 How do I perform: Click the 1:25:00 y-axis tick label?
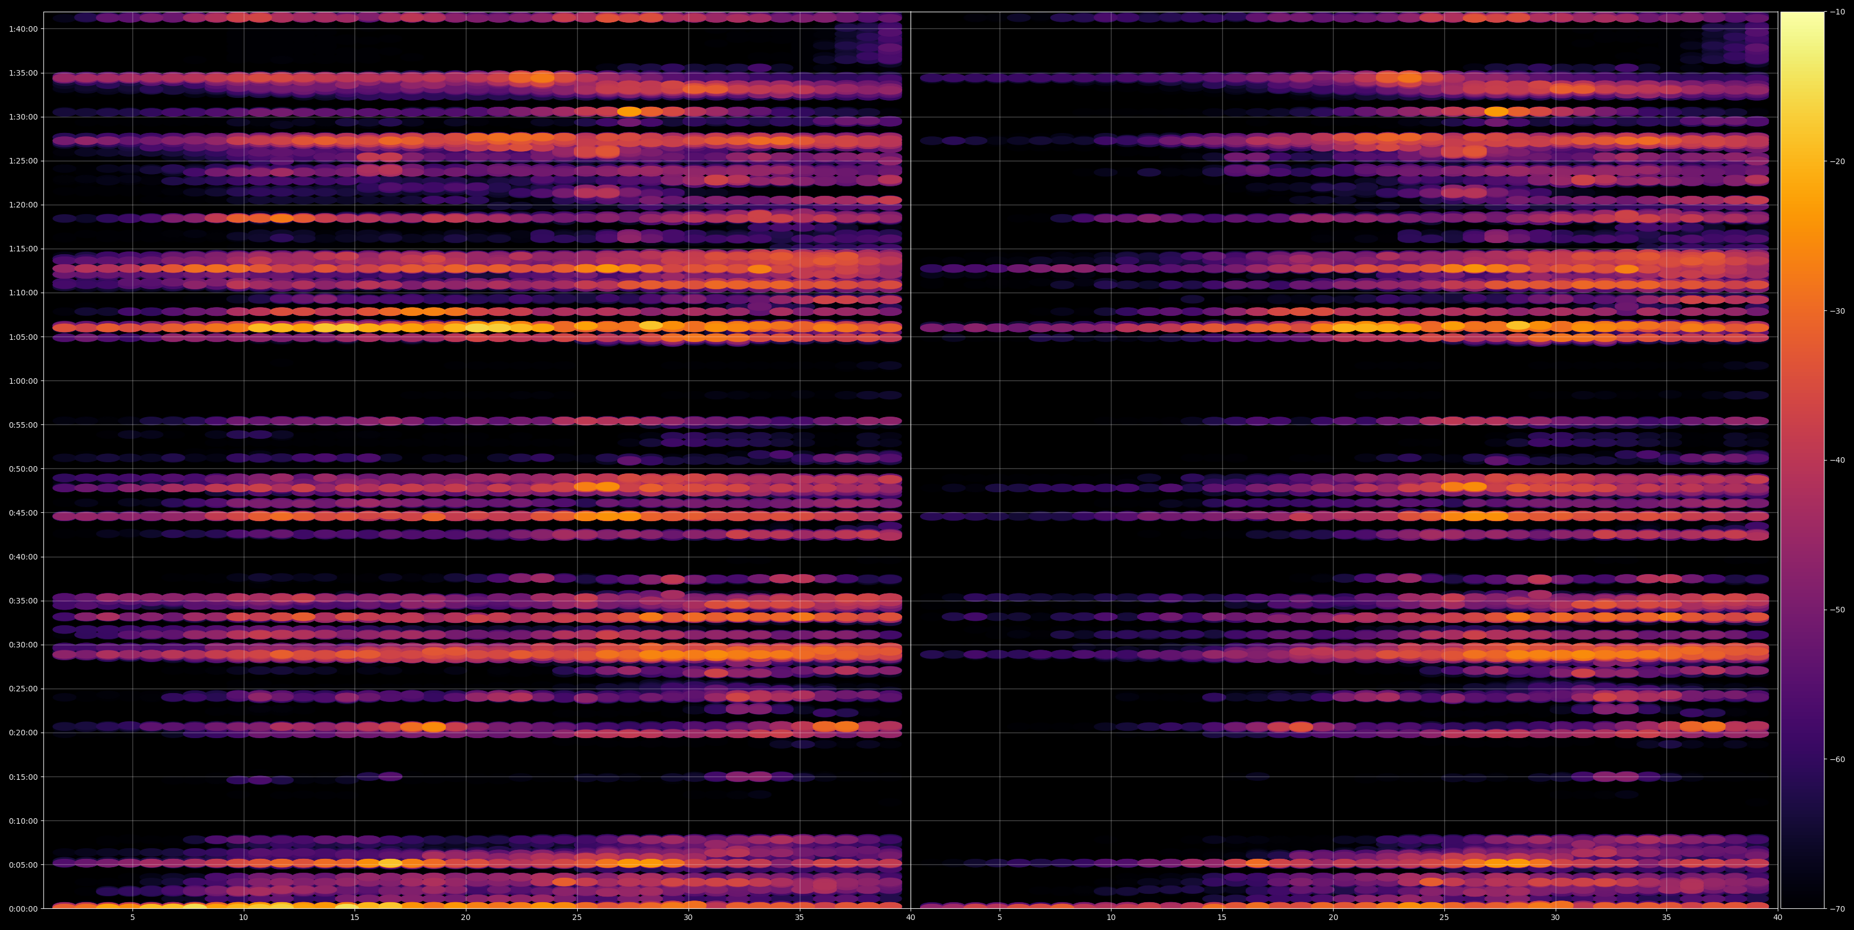(23, 160)
